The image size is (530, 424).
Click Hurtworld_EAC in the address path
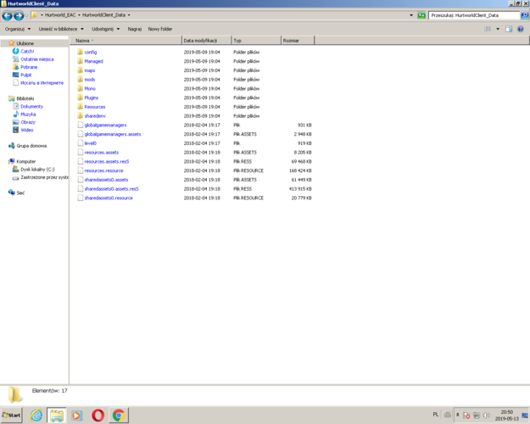(x=60, y=15)
